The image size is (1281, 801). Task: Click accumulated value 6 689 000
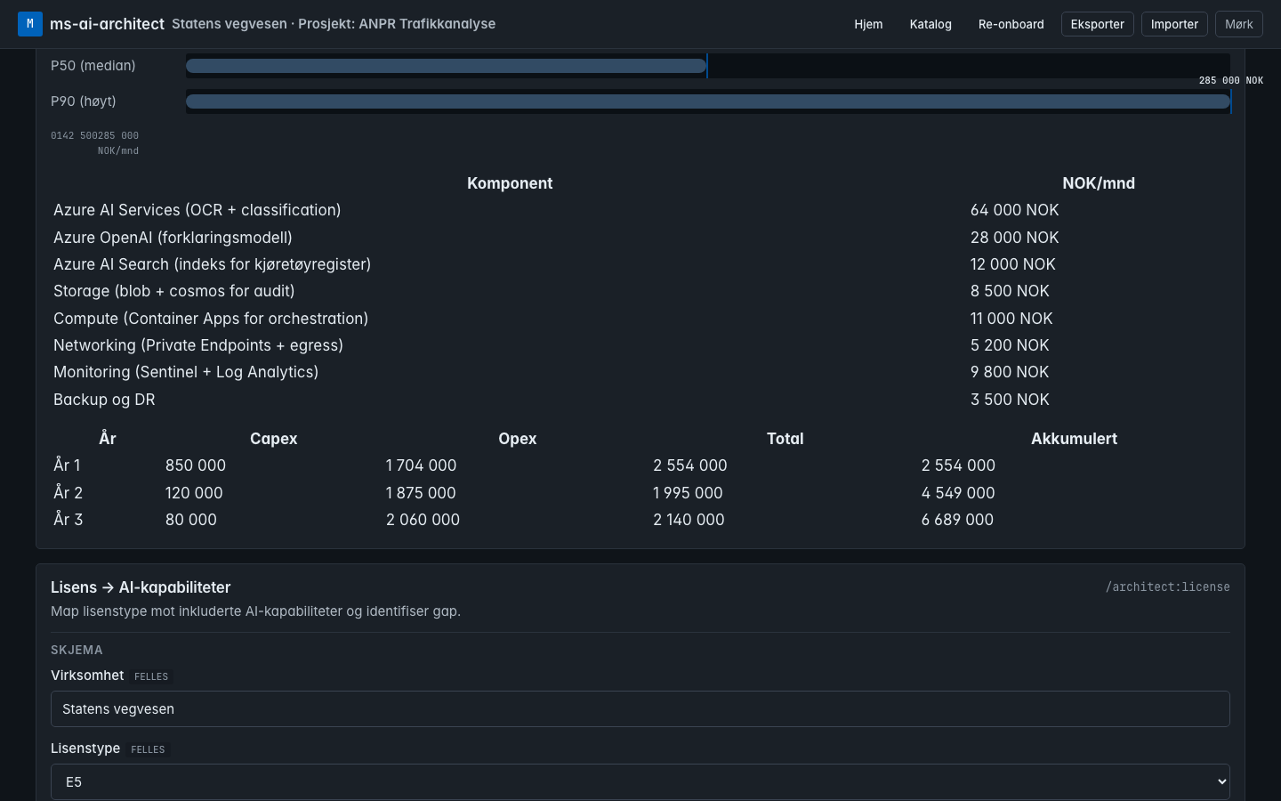coord(957,520)
